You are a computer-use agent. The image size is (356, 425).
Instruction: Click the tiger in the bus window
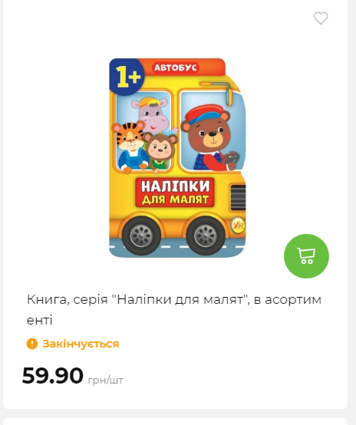pyautogui.click(x=129, y=147)
